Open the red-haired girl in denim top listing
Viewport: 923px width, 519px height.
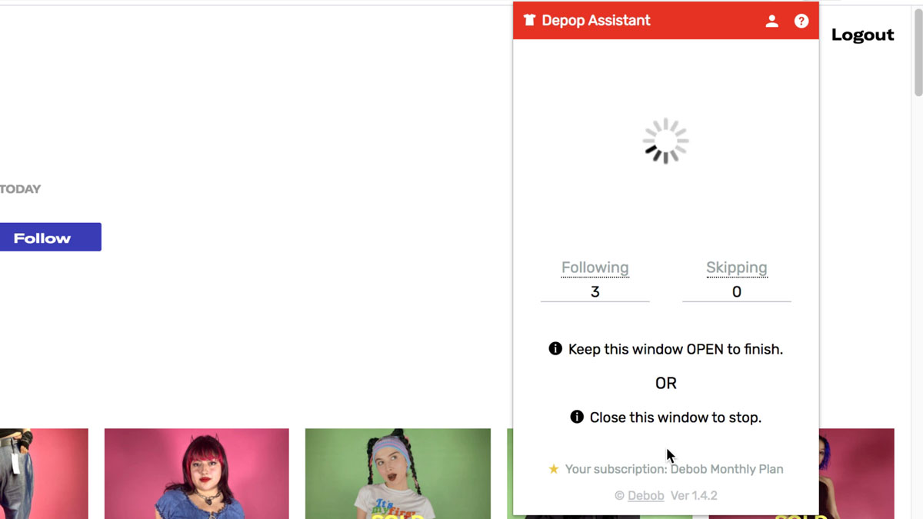point(196,473)
